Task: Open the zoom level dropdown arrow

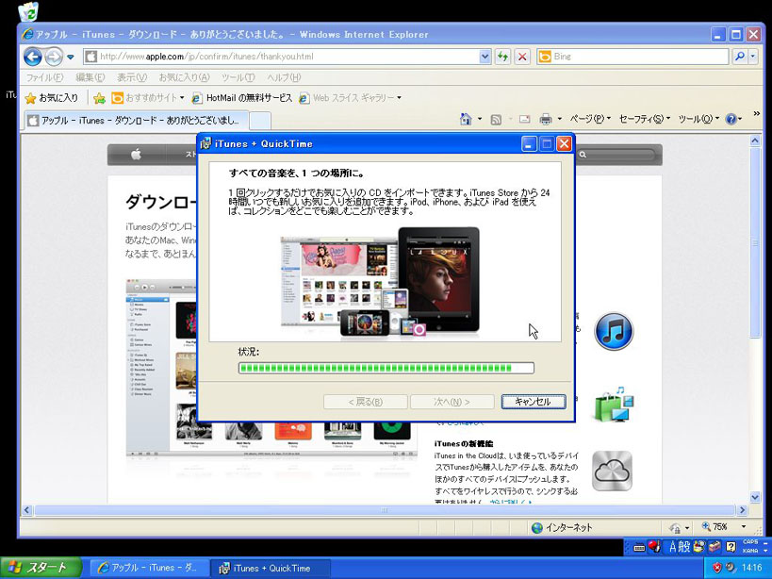Action: coord(744,527)
